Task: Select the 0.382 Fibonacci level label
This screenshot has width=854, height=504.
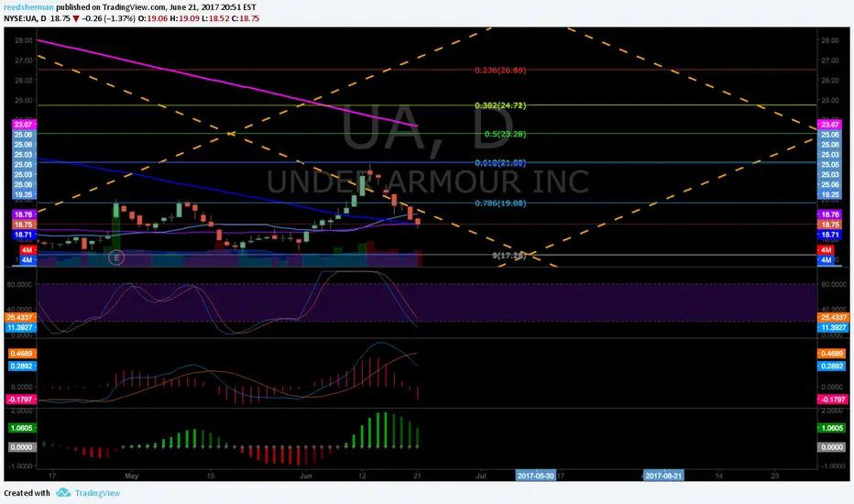Action: tap(500, 105)
